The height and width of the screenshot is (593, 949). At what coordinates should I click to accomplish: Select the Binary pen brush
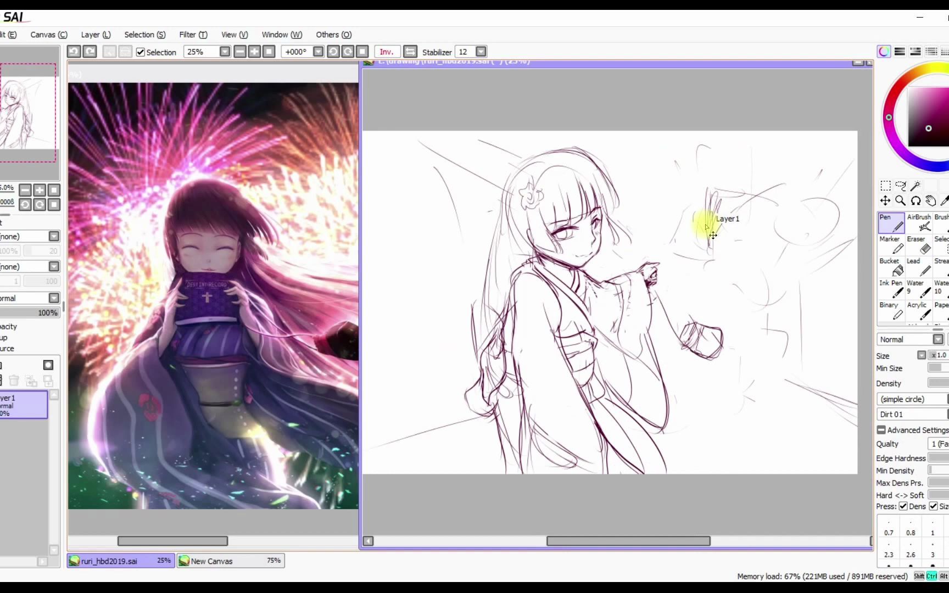(x=891, y=311)
